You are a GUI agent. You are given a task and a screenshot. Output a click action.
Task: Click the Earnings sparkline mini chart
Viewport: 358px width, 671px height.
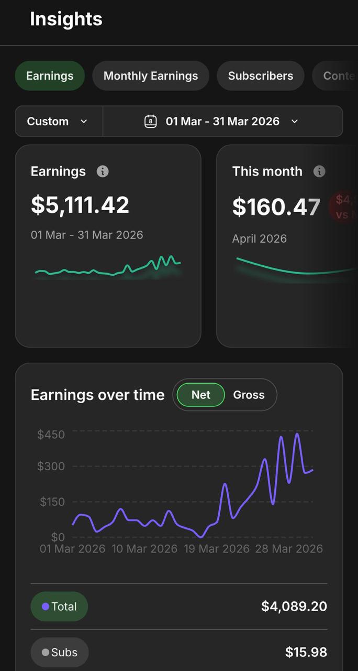[x=108, y=267]
